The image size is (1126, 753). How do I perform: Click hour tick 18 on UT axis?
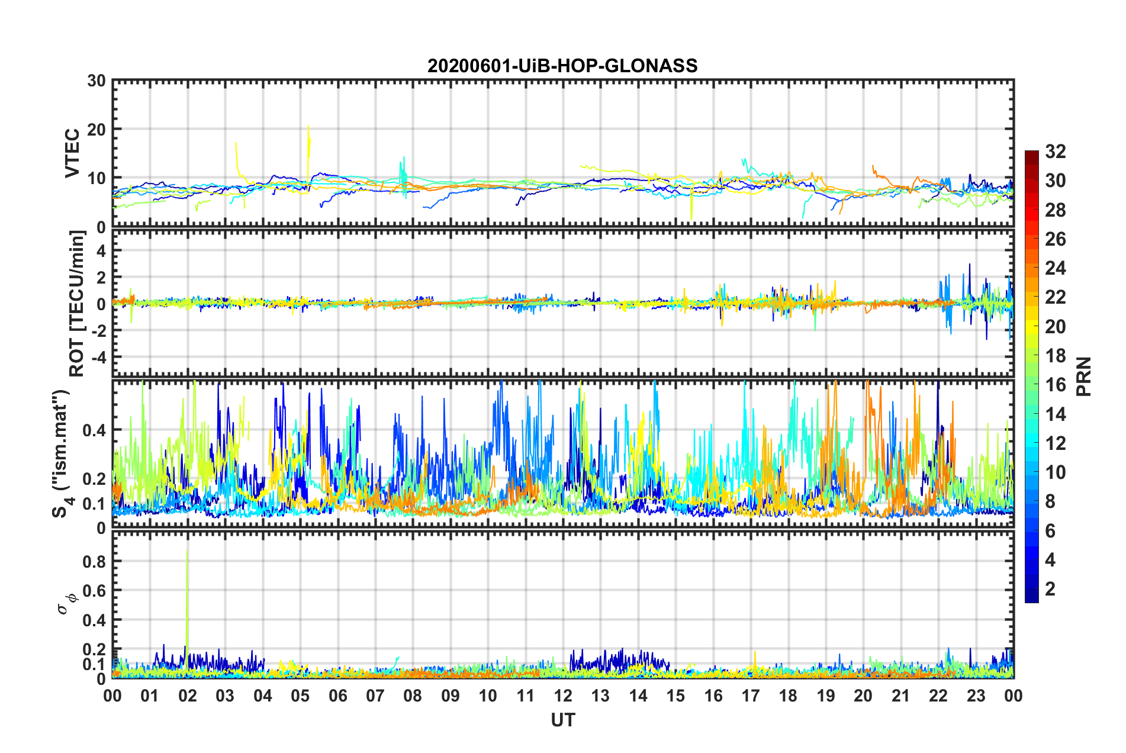click(788, 696)
